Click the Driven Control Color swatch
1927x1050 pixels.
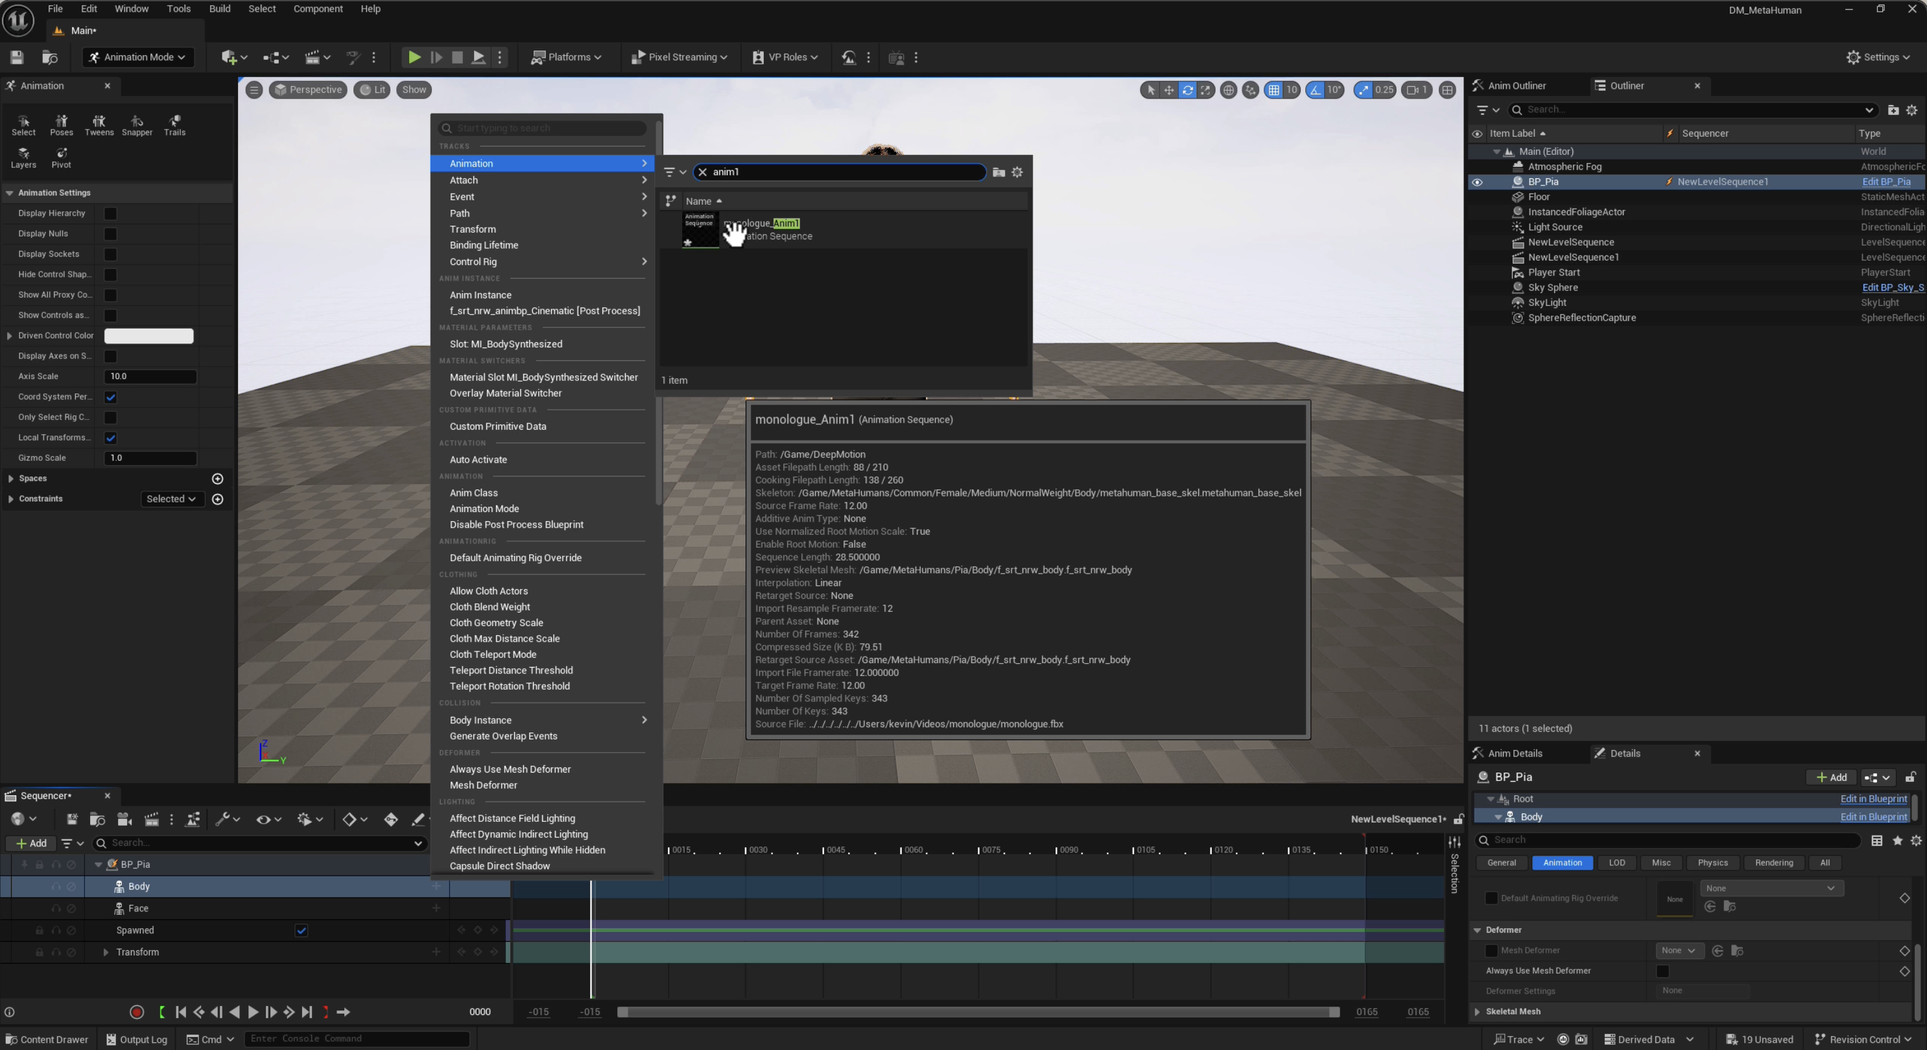[149, 336]
